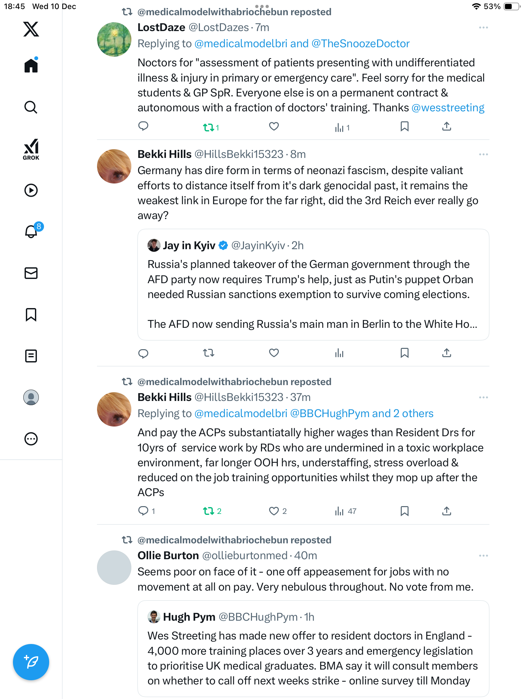The height and width of the screenshot is (699, 524).
Task: Open the notifications bell
Action: point(31,231)
